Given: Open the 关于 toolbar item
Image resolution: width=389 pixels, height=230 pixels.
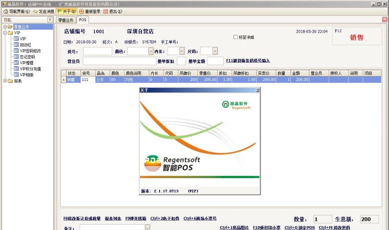Looking at the screenshot, I should point(67,11).
